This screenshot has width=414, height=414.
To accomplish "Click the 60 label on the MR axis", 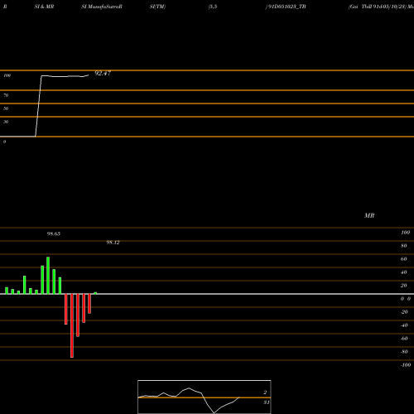I will 404,259.
